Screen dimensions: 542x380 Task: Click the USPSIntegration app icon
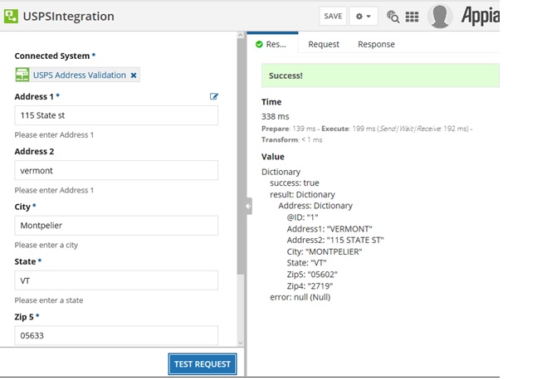coord(11,16)
